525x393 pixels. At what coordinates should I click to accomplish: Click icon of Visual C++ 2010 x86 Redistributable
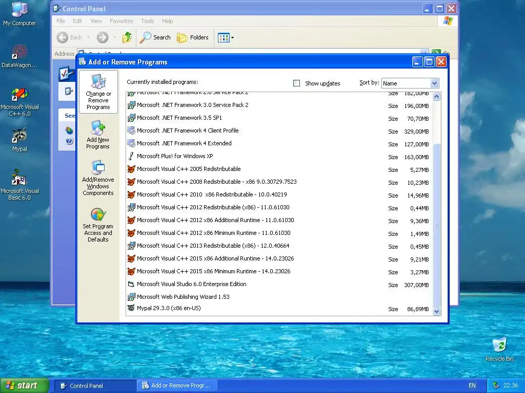(131, 195)
